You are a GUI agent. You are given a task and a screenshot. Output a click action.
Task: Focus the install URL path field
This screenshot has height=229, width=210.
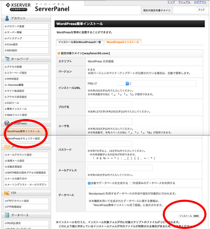pyautogui.click(x=164, y=84)
